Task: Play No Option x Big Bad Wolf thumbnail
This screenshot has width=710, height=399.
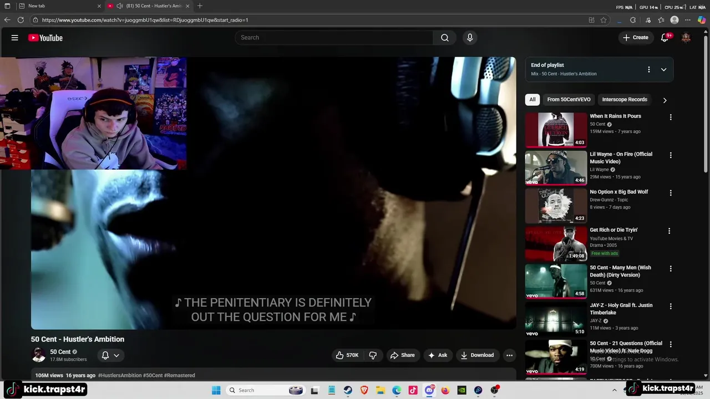Action: [556, 206]
